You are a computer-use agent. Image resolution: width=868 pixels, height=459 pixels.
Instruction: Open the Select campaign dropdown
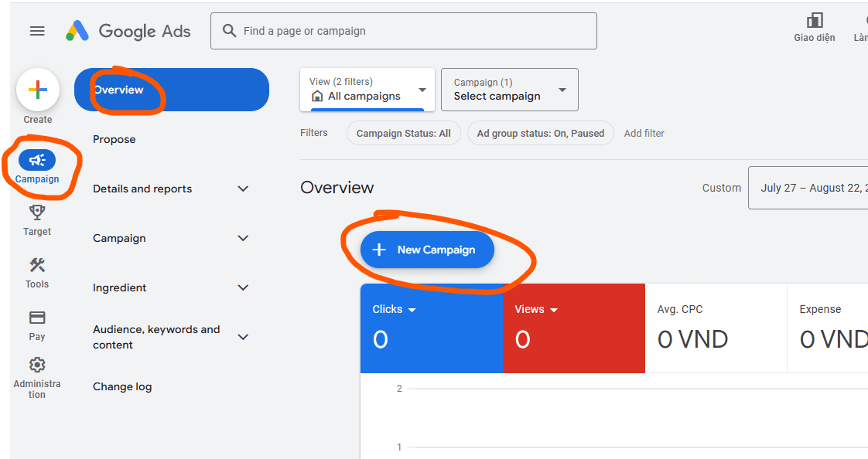click(509, 89)
